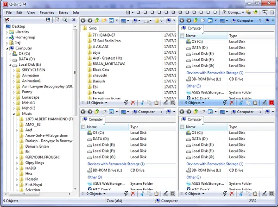Image resolution: width=278 pixels, height=207 pixels.
Task: Select the Black Cats folder
Action: click(x=101, y=69)
